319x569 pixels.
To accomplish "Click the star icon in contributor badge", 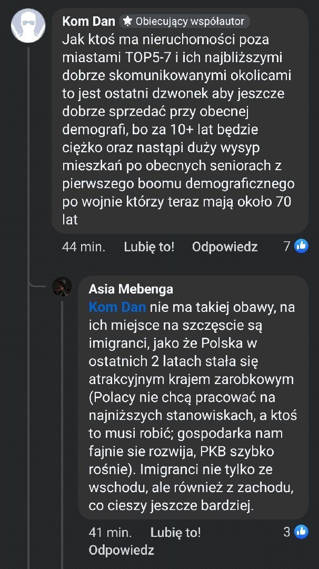I will click(x=127, y=22).
